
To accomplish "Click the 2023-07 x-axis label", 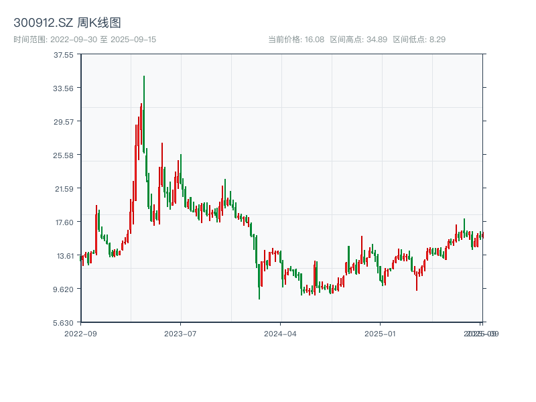I will point(178,332).
